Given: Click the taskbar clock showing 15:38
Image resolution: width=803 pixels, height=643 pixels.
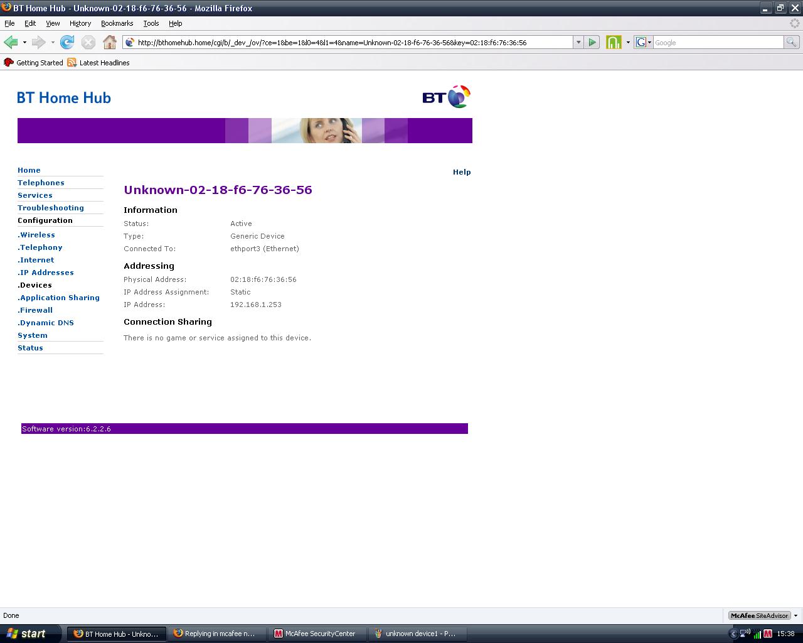Looking at the screenshot, I should click(785, 634).
